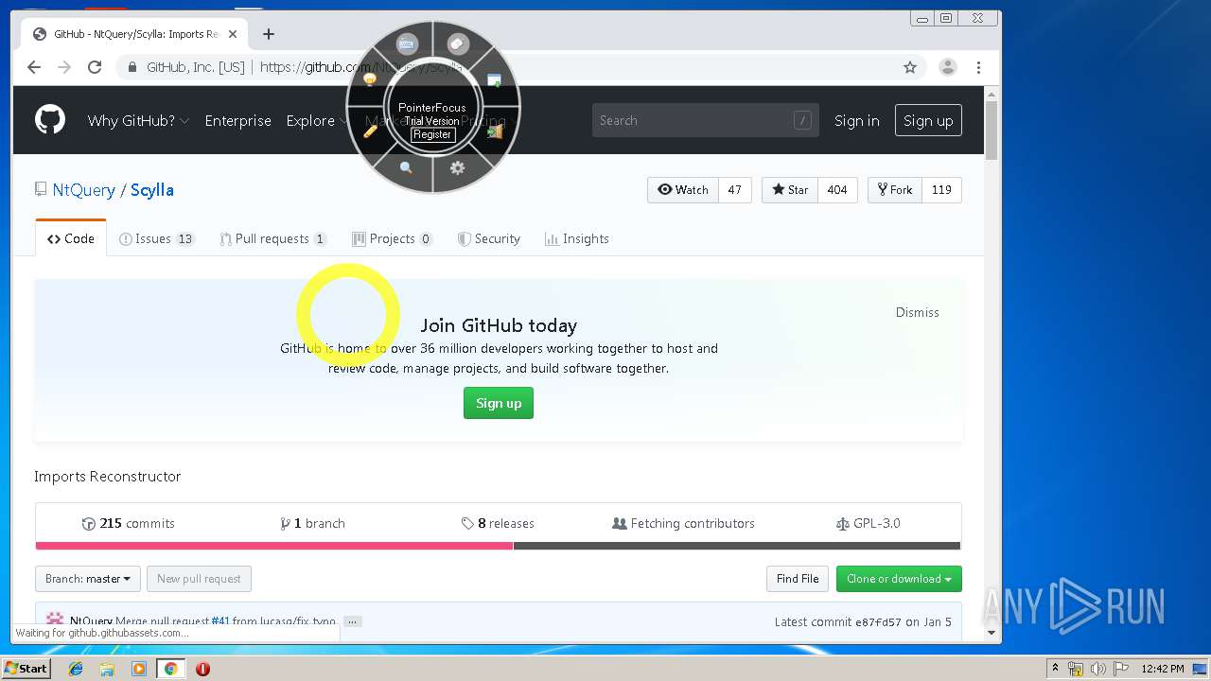The image size is (1211, 681).
Task: Switch to the Issues tab
Action: point(157,238)
